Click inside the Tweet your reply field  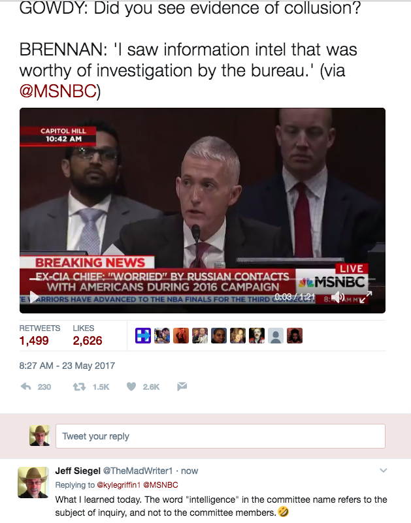[x=220, y=436]
